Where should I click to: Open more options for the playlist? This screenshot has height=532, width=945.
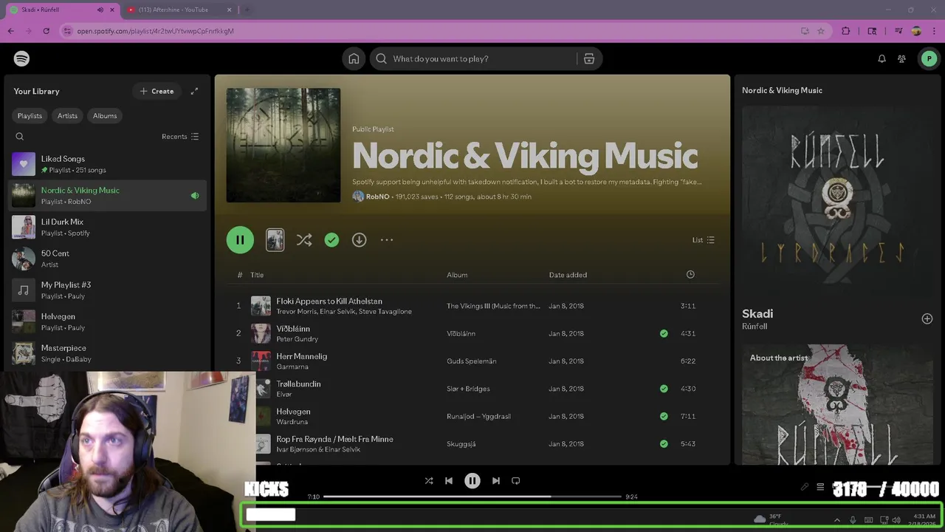[x=387, y=239]
